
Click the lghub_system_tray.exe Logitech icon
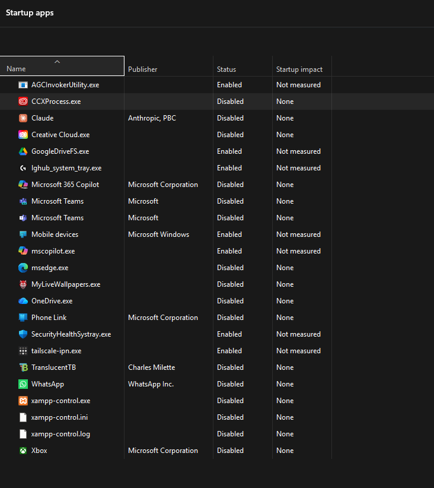tap(23, 168)
